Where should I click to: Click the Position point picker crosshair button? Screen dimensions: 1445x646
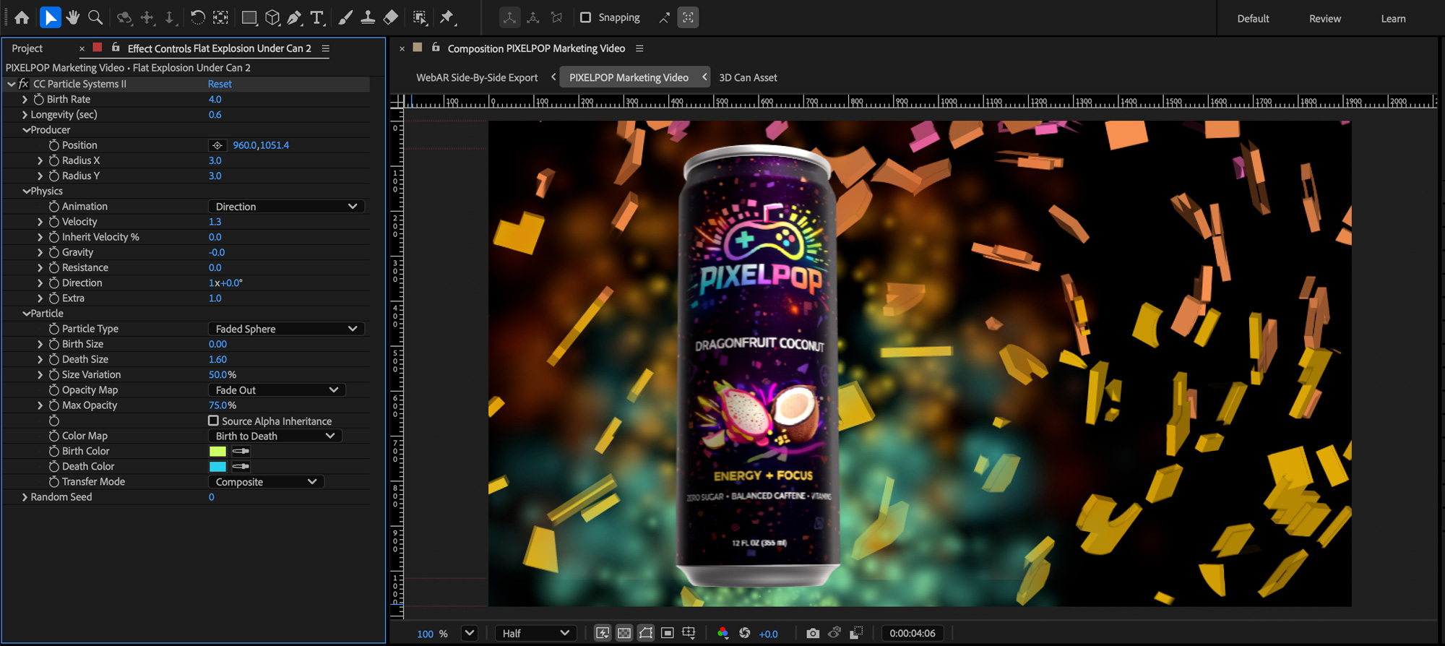(x=217, y=145)
